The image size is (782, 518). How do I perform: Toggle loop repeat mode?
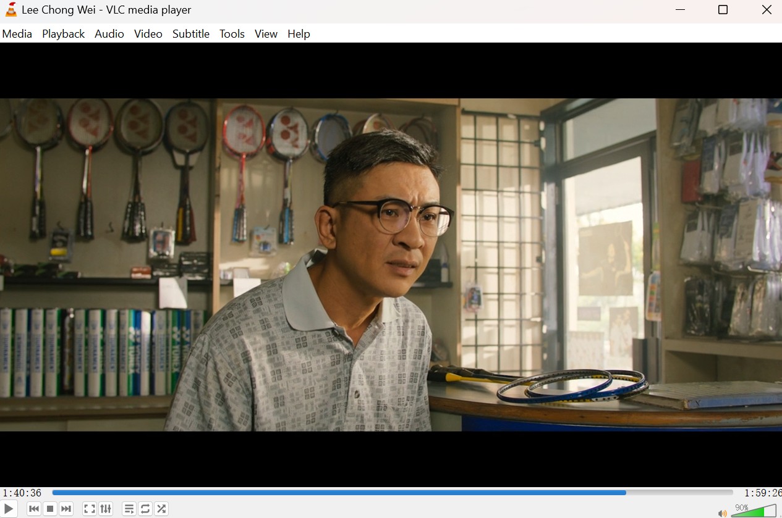pos(145,509)
